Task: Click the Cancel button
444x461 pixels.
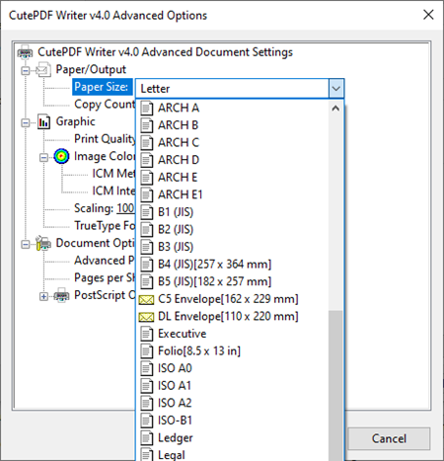Action: pyautogui.click(x=389, y=438)
